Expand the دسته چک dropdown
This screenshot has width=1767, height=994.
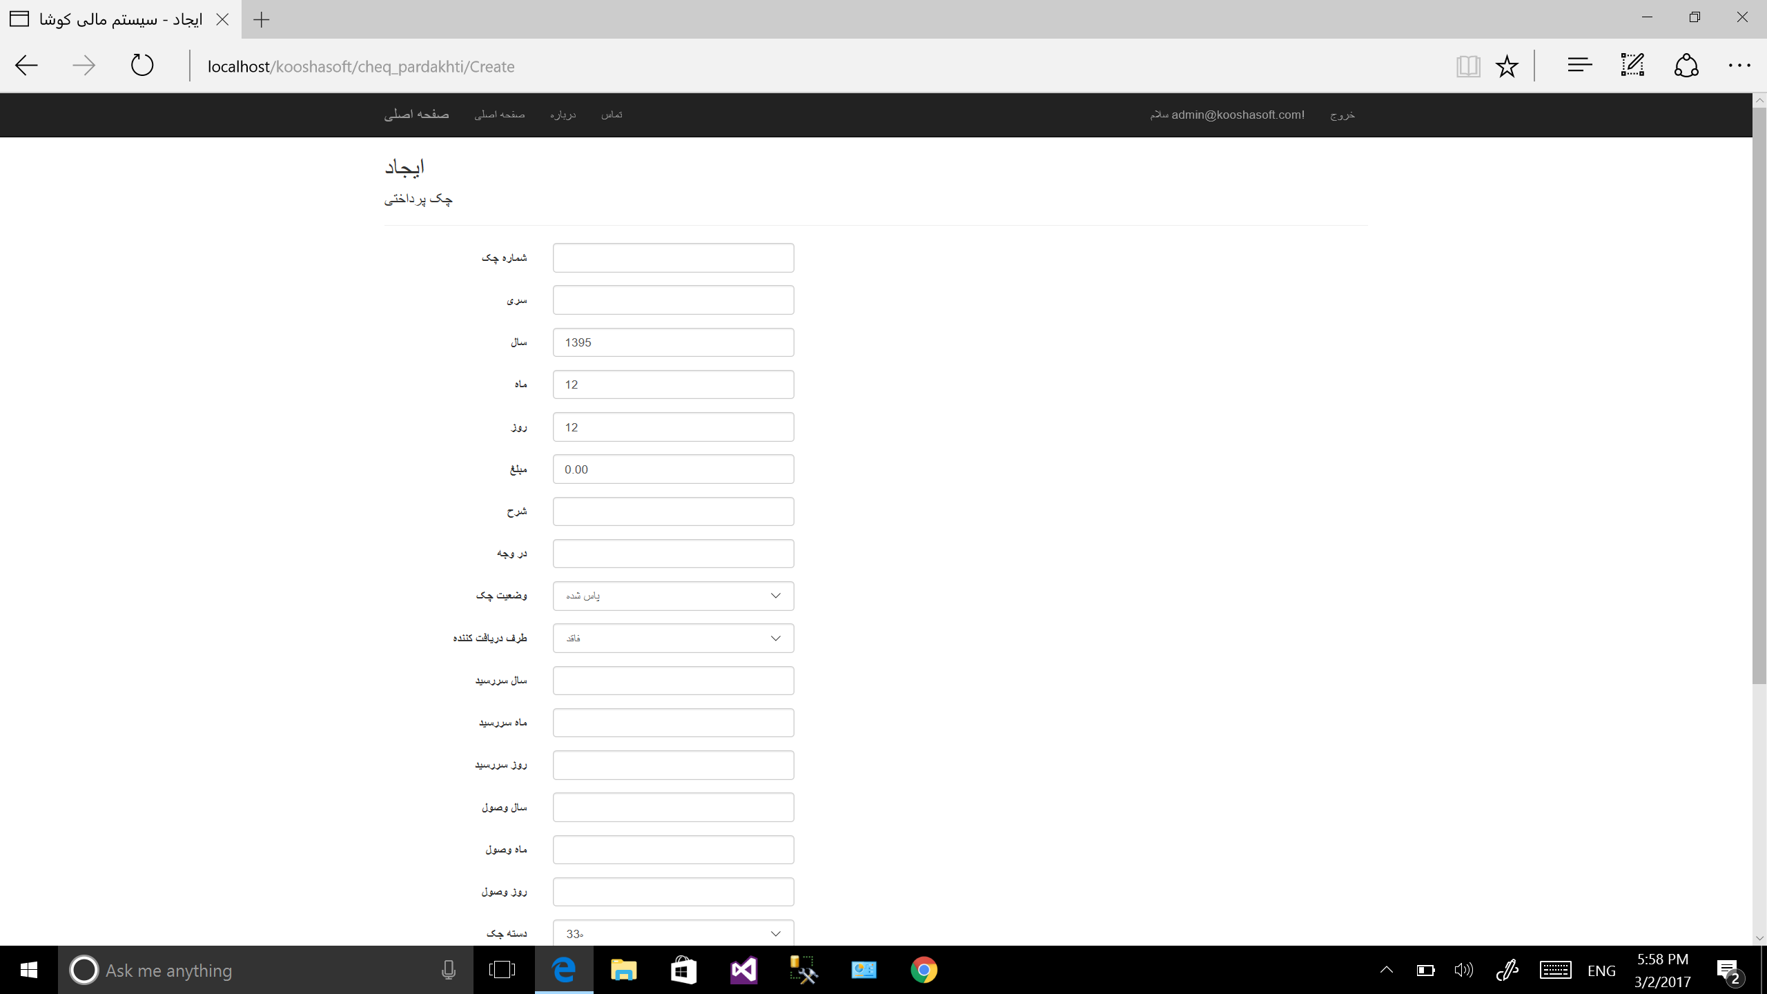pos(673,933)
